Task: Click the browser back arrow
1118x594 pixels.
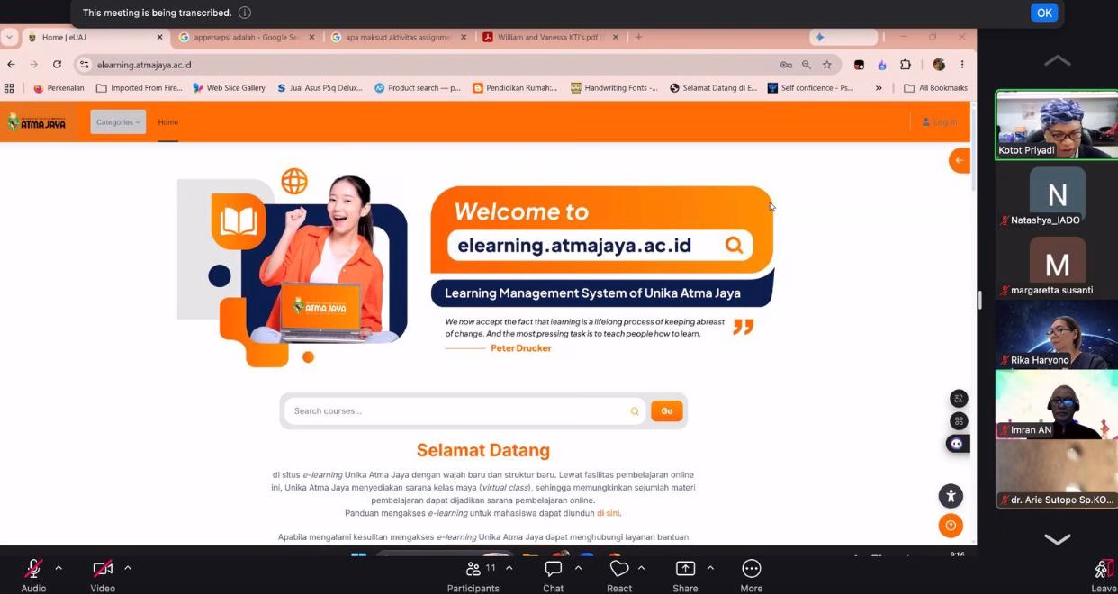Action: click(11, 65)
